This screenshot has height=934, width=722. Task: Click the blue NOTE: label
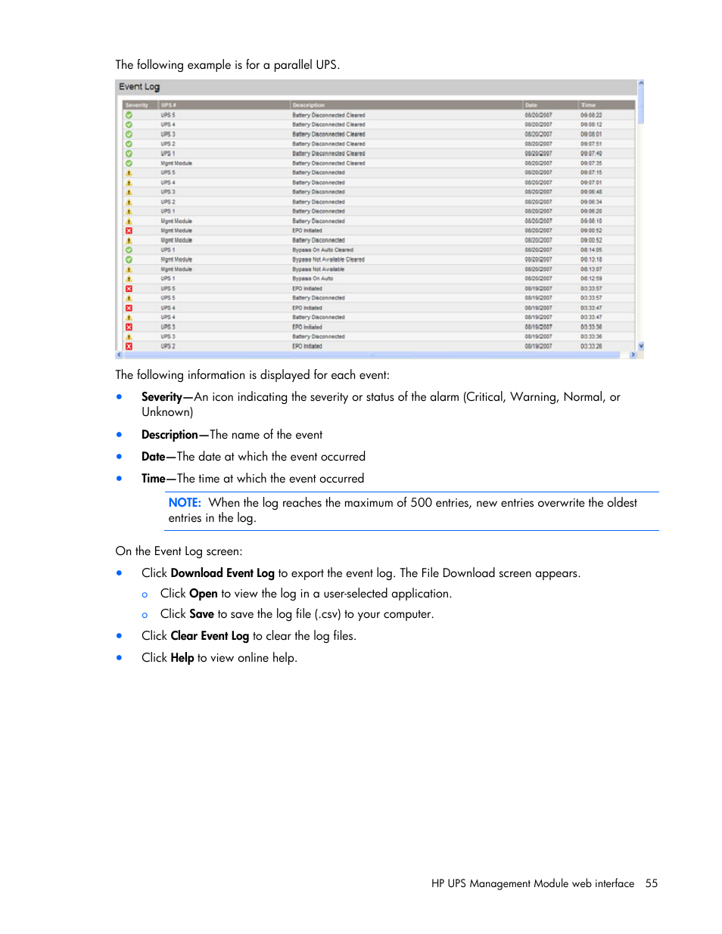pos(185,503)
